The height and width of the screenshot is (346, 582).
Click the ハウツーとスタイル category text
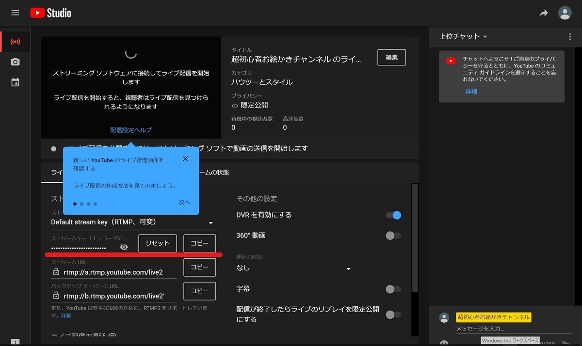click(262, 82)
